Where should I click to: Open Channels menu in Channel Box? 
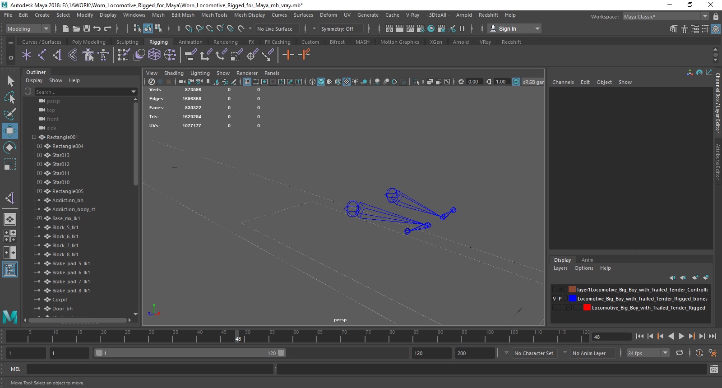tap(563, 82)
